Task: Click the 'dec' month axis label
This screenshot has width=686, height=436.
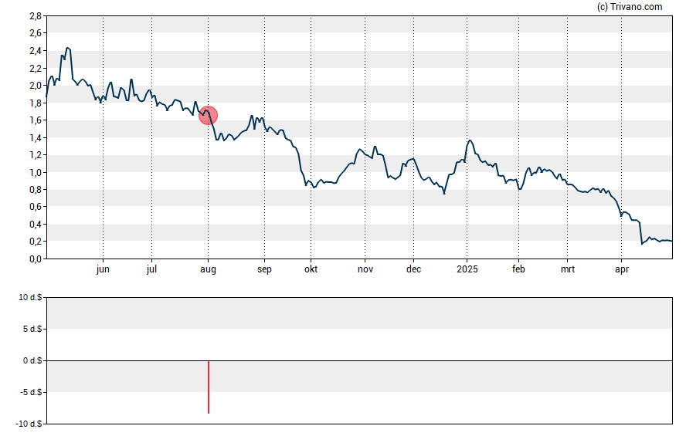Action: coord(413,269)
